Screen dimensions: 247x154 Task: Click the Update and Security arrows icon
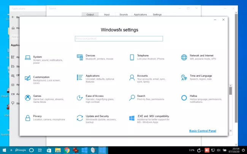80,118
